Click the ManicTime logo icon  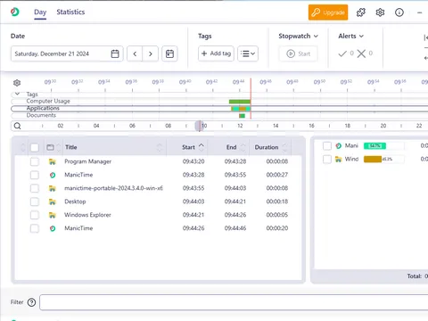pos(14,12)
